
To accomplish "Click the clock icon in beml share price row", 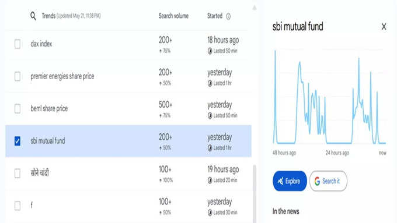I will (210, 116).
